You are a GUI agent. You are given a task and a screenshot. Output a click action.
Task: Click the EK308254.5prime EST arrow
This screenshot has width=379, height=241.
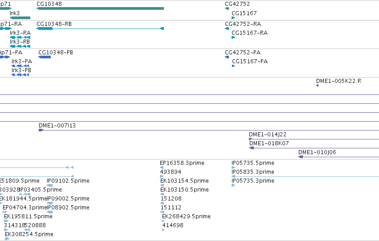pos(7,239)
